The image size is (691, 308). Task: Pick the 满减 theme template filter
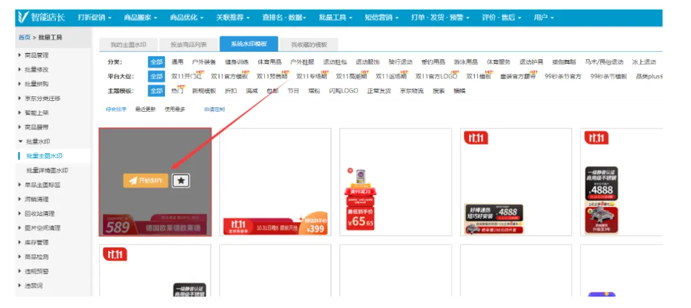point(251,91)
